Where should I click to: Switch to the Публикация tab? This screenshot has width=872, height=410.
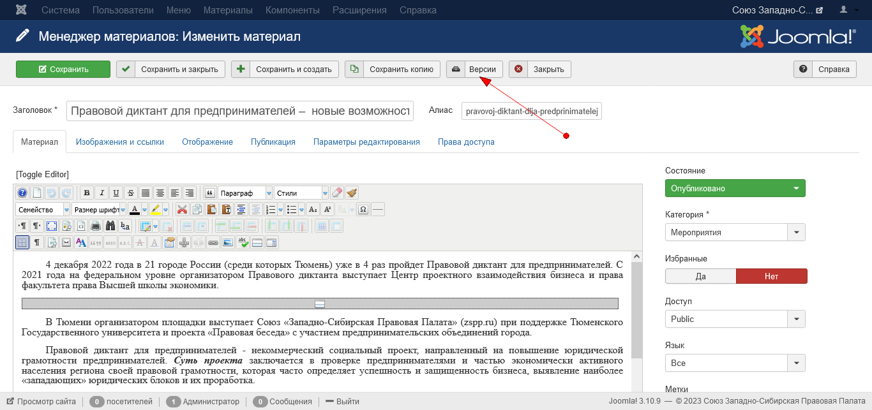tap(273, 142)
